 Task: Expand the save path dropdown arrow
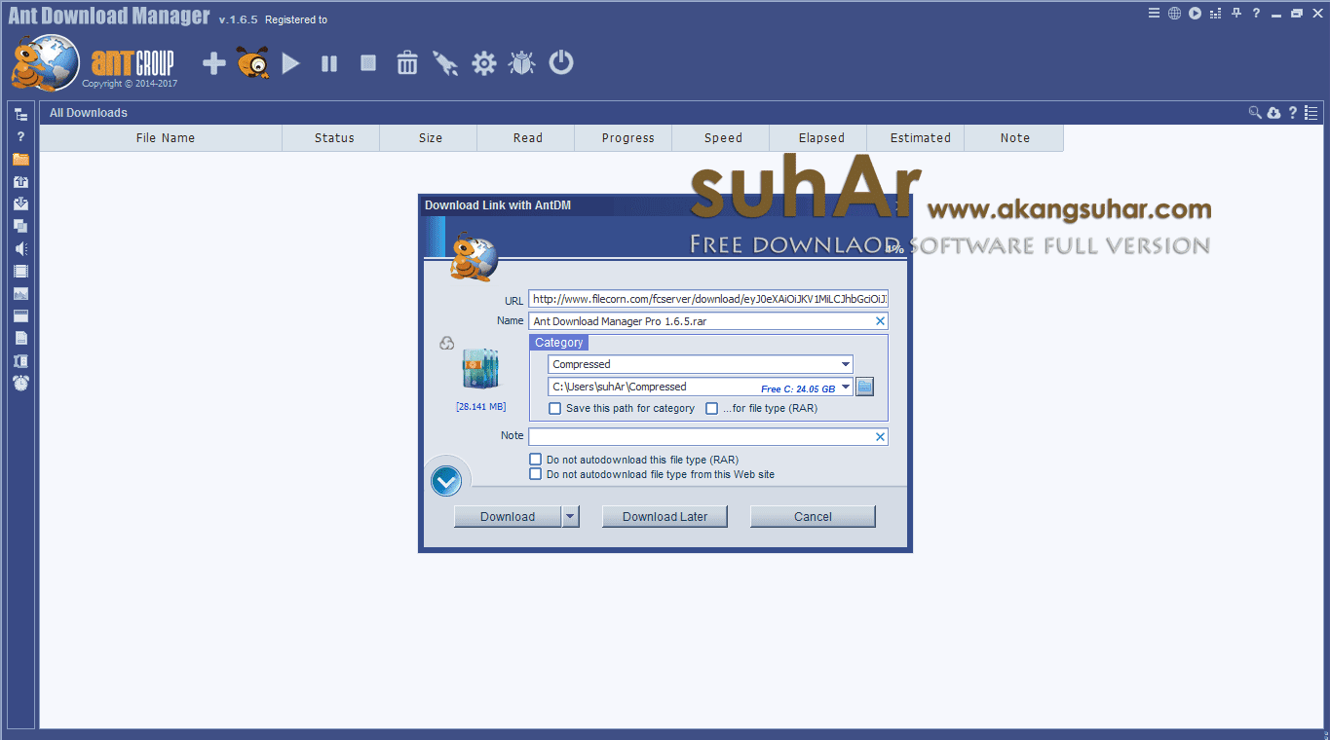point(846,387)
